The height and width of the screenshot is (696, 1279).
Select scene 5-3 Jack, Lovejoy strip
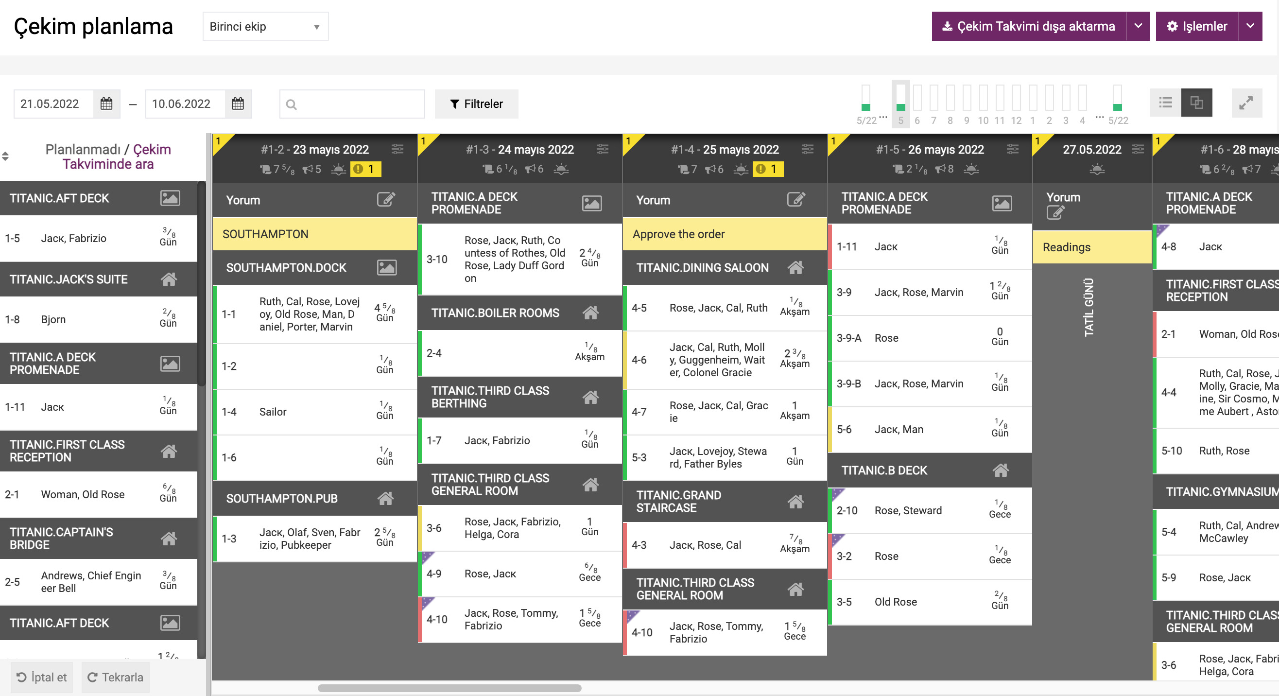click(725, 457)
